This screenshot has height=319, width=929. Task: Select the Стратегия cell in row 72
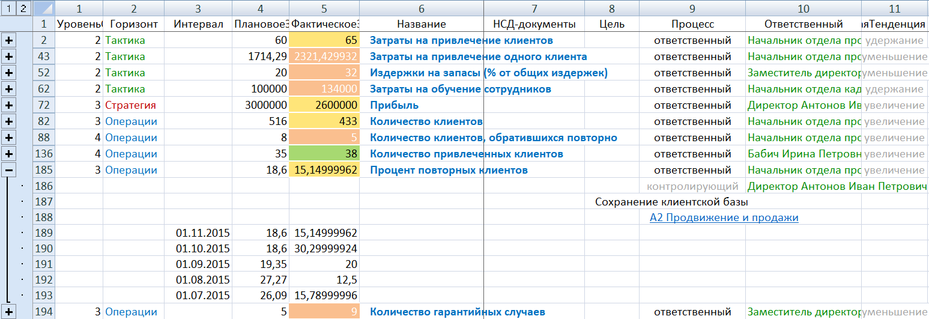click(x=130, y=105)
